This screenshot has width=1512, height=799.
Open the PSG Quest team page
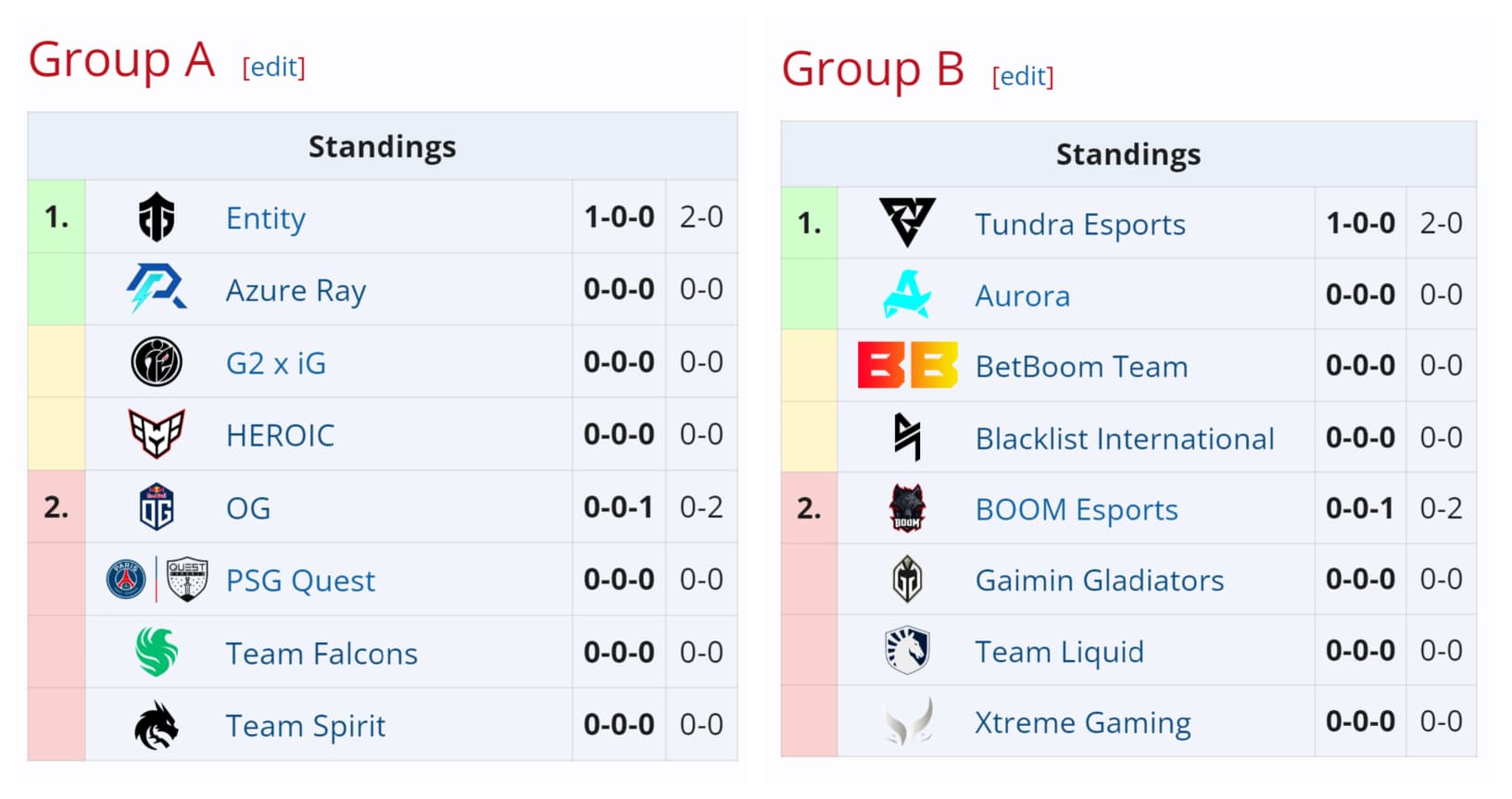coord(300,581)
